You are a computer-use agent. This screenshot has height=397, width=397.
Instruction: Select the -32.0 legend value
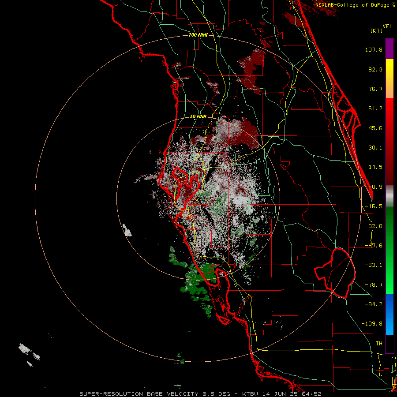click(374, 226)
